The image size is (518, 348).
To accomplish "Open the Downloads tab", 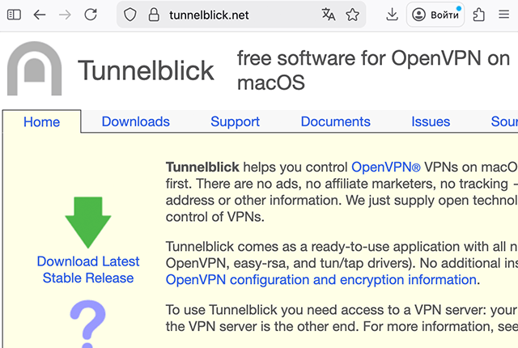I will [136, 121].
